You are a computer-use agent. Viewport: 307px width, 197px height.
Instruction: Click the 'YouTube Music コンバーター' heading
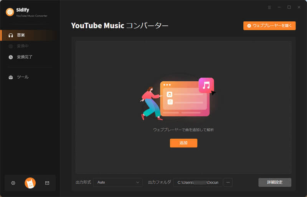(120, 26)
